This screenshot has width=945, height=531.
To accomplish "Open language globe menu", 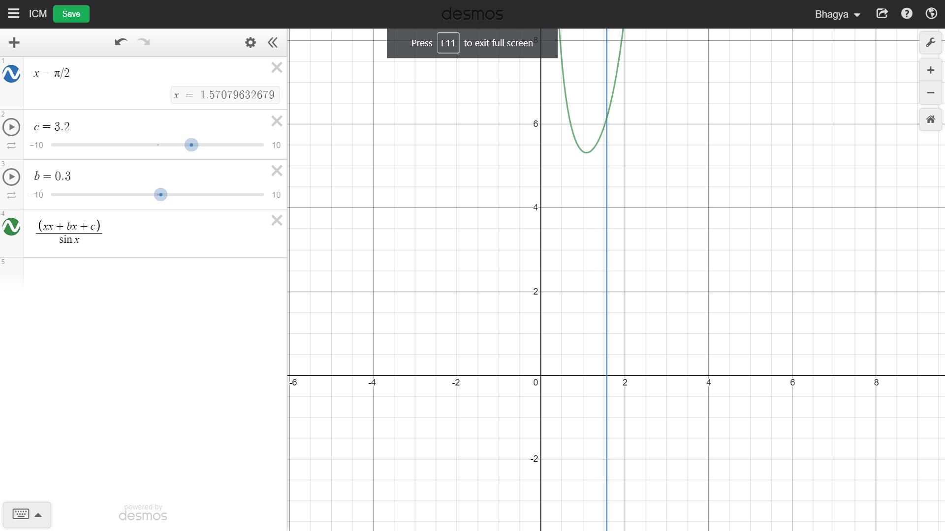I will 931,14.
